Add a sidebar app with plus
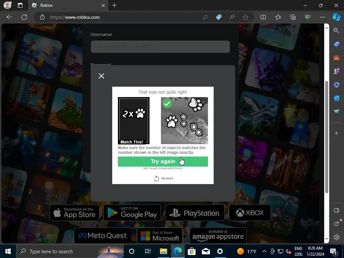The width and height of the screenshot is (344, 258). point(336,133)
